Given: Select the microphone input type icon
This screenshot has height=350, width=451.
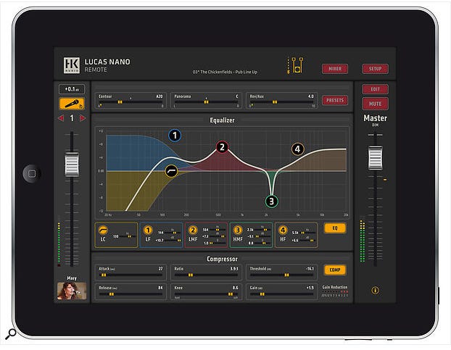Looking at the screenshot, I should click(x=72, y=104).
